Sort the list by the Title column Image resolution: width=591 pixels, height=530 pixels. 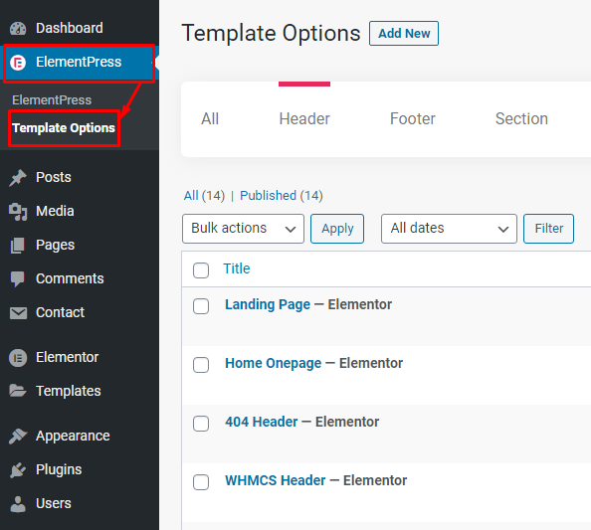pos(237,268)
